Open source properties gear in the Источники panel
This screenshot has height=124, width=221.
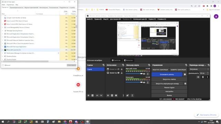pyautogui.click(x=116, y=95)
